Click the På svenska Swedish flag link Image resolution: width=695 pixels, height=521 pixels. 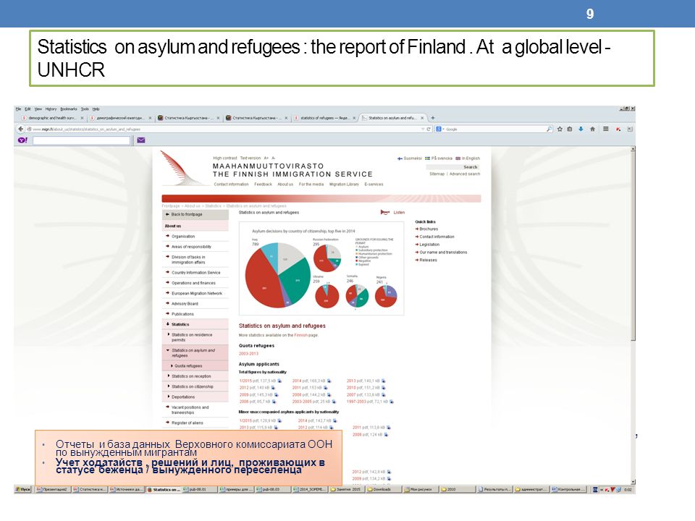[x=439, y=158]
